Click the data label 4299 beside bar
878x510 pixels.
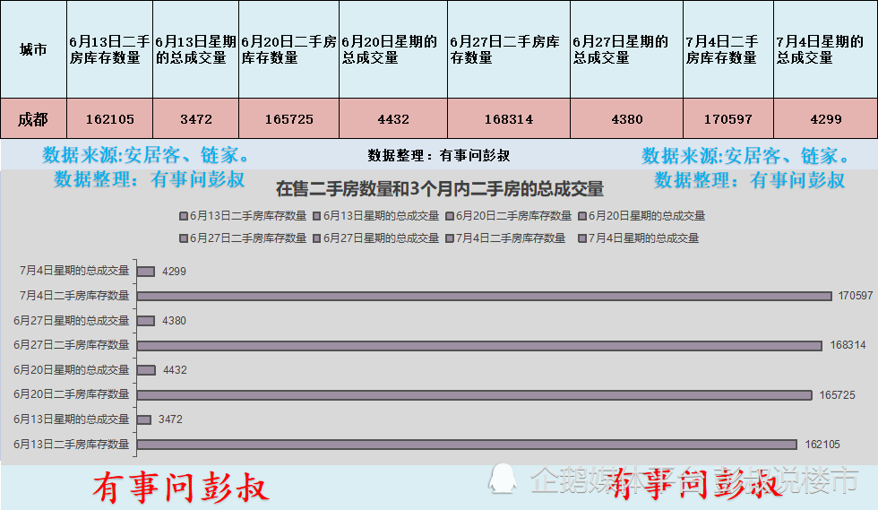(174, 272)
